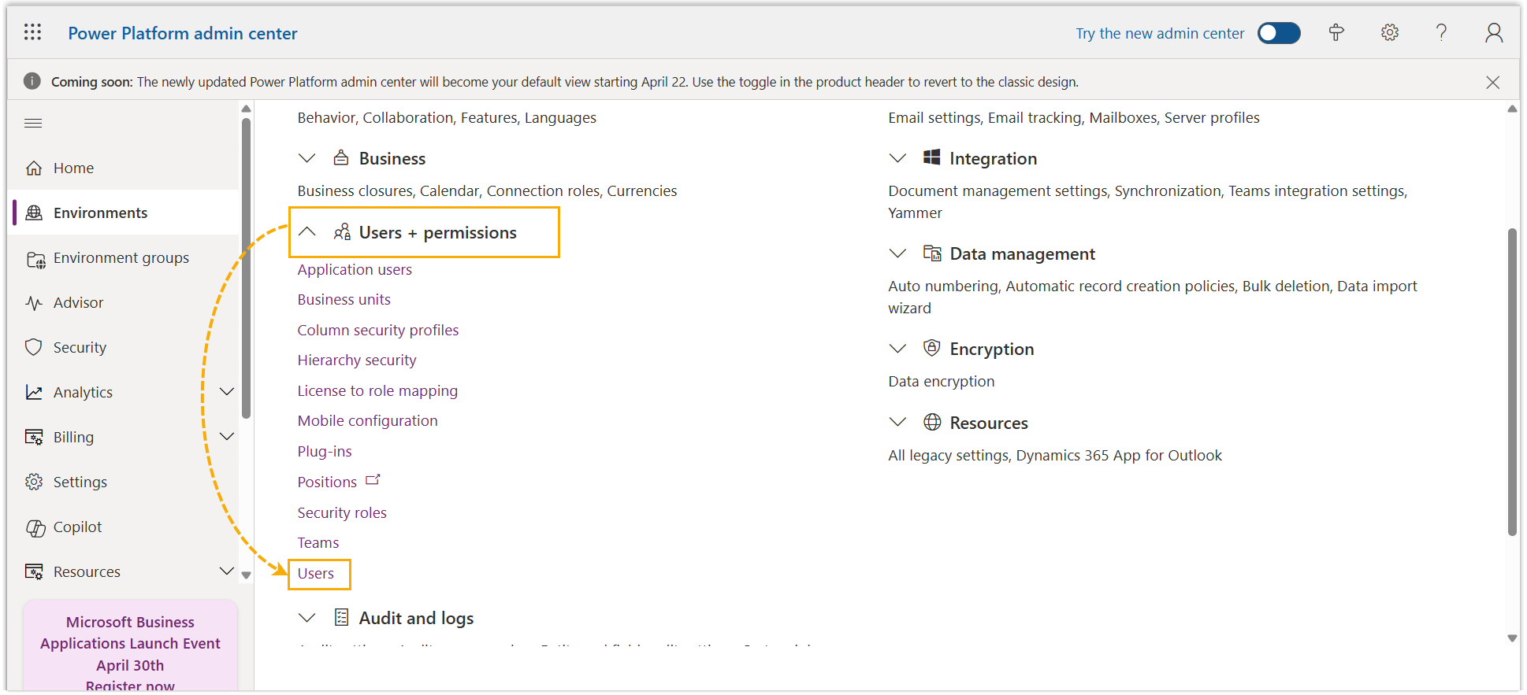Open the pin icon in header
1527x695 pixels.
coord(1336,32)
